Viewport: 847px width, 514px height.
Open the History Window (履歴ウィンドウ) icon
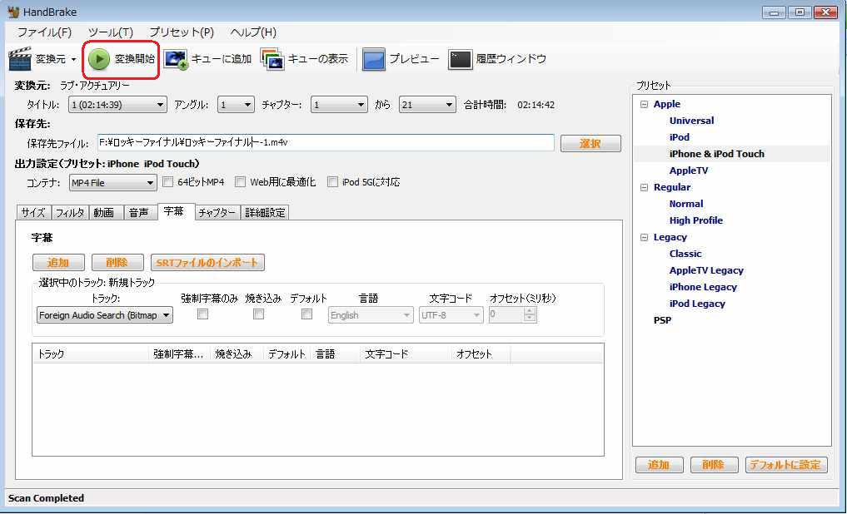pos(461,59)
